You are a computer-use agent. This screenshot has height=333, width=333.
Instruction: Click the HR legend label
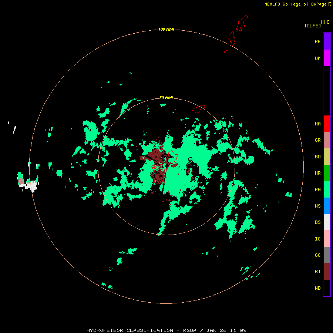317,173
